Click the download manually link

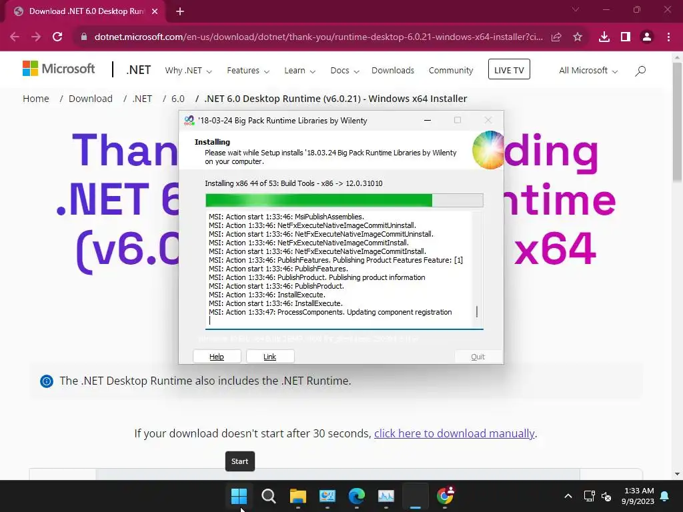point(454,433)
